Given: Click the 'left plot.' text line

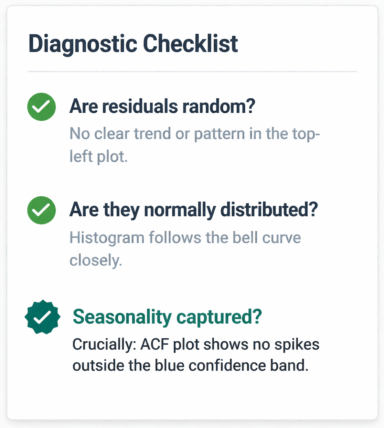Looking at the screenshot, I should click(x=99, y=157).
